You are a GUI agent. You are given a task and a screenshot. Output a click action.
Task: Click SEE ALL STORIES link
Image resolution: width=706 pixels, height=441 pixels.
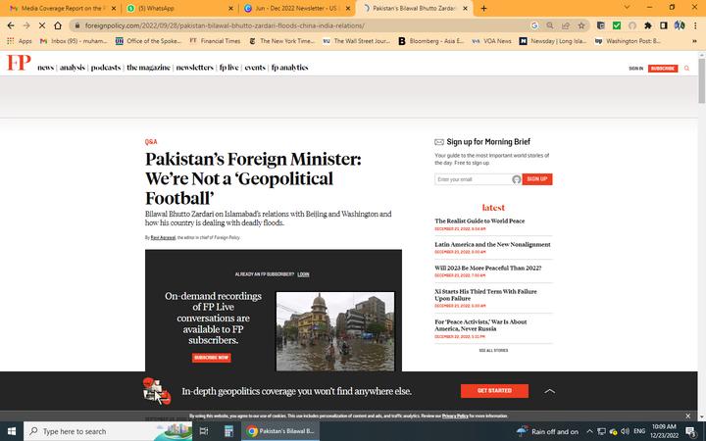pos(493,351)
